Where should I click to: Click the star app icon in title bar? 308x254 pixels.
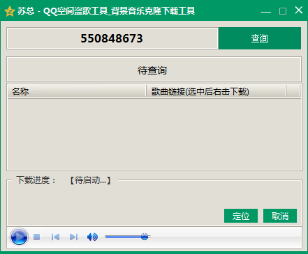[x=10, y=11]
